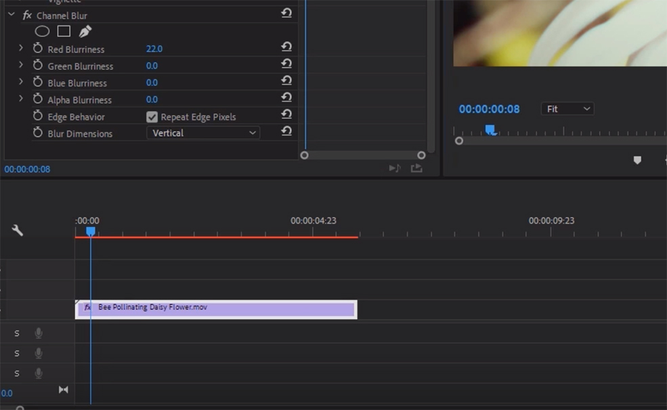Enable voice-over record on bottom audio track
The height and width of the screenshot is (410, 667).
[x=39, y=373]
